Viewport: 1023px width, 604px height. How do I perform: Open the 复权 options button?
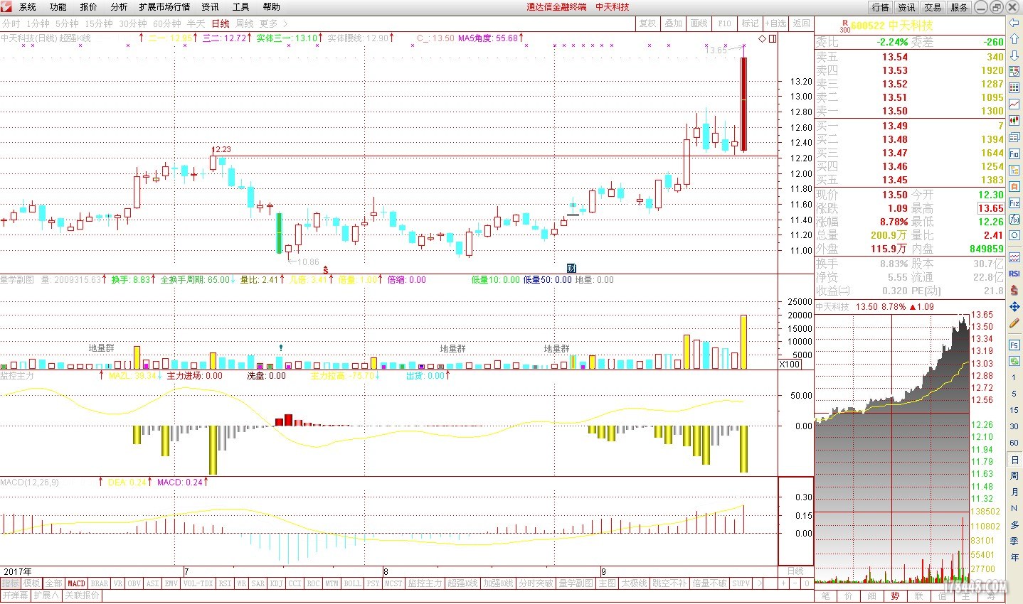647,23
